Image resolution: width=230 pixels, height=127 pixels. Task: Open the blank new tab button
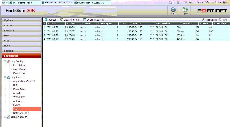108,3
